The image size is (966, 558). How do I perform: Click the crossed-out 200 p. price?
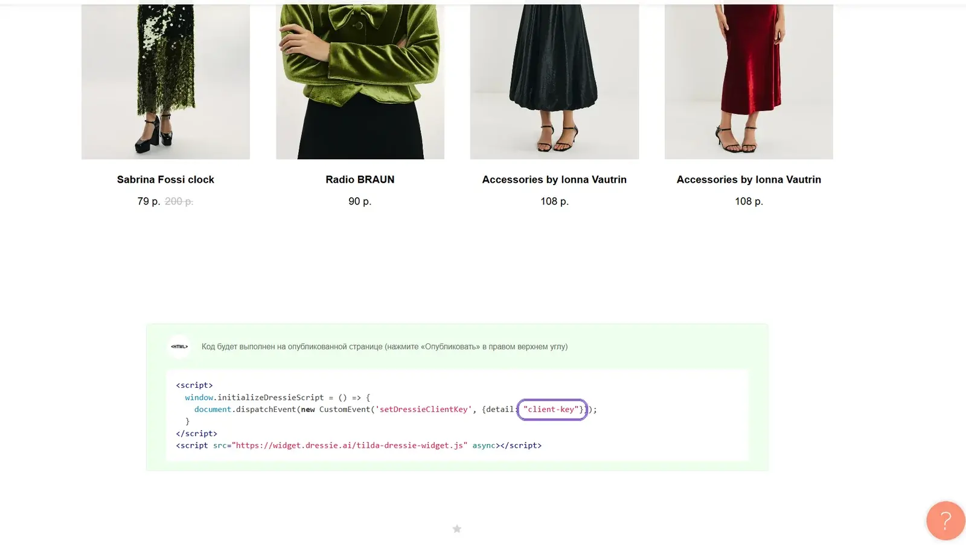(x=179, y=201)
